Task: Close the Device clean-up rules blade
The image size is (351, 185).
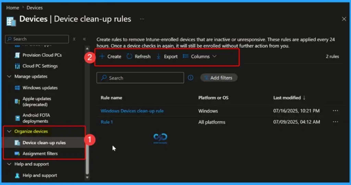Action: pos(344,19)
